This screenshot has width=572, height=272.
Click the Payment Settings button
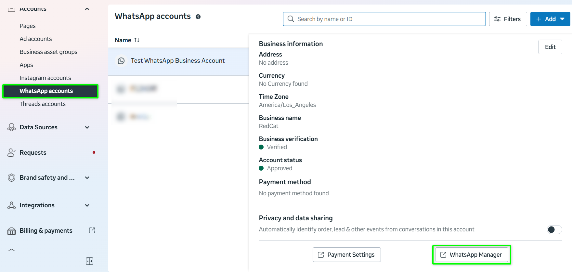coord(346,255)
